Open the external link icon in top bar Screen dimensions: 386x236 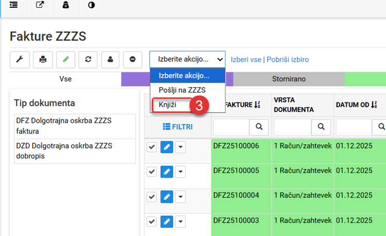(x=40, y=5)
